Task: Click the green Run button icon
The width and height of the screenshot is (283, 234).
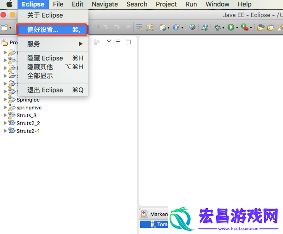Action: click(231, 28)
